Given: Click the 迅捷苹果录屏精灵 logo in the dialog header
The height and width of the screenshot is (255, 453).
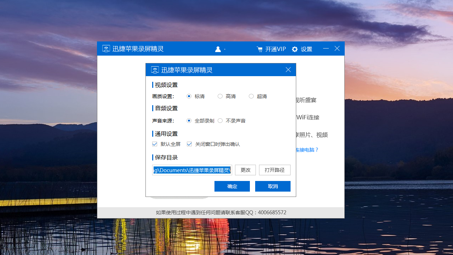Looking at the screenshot, I should [x=155, y=70].
